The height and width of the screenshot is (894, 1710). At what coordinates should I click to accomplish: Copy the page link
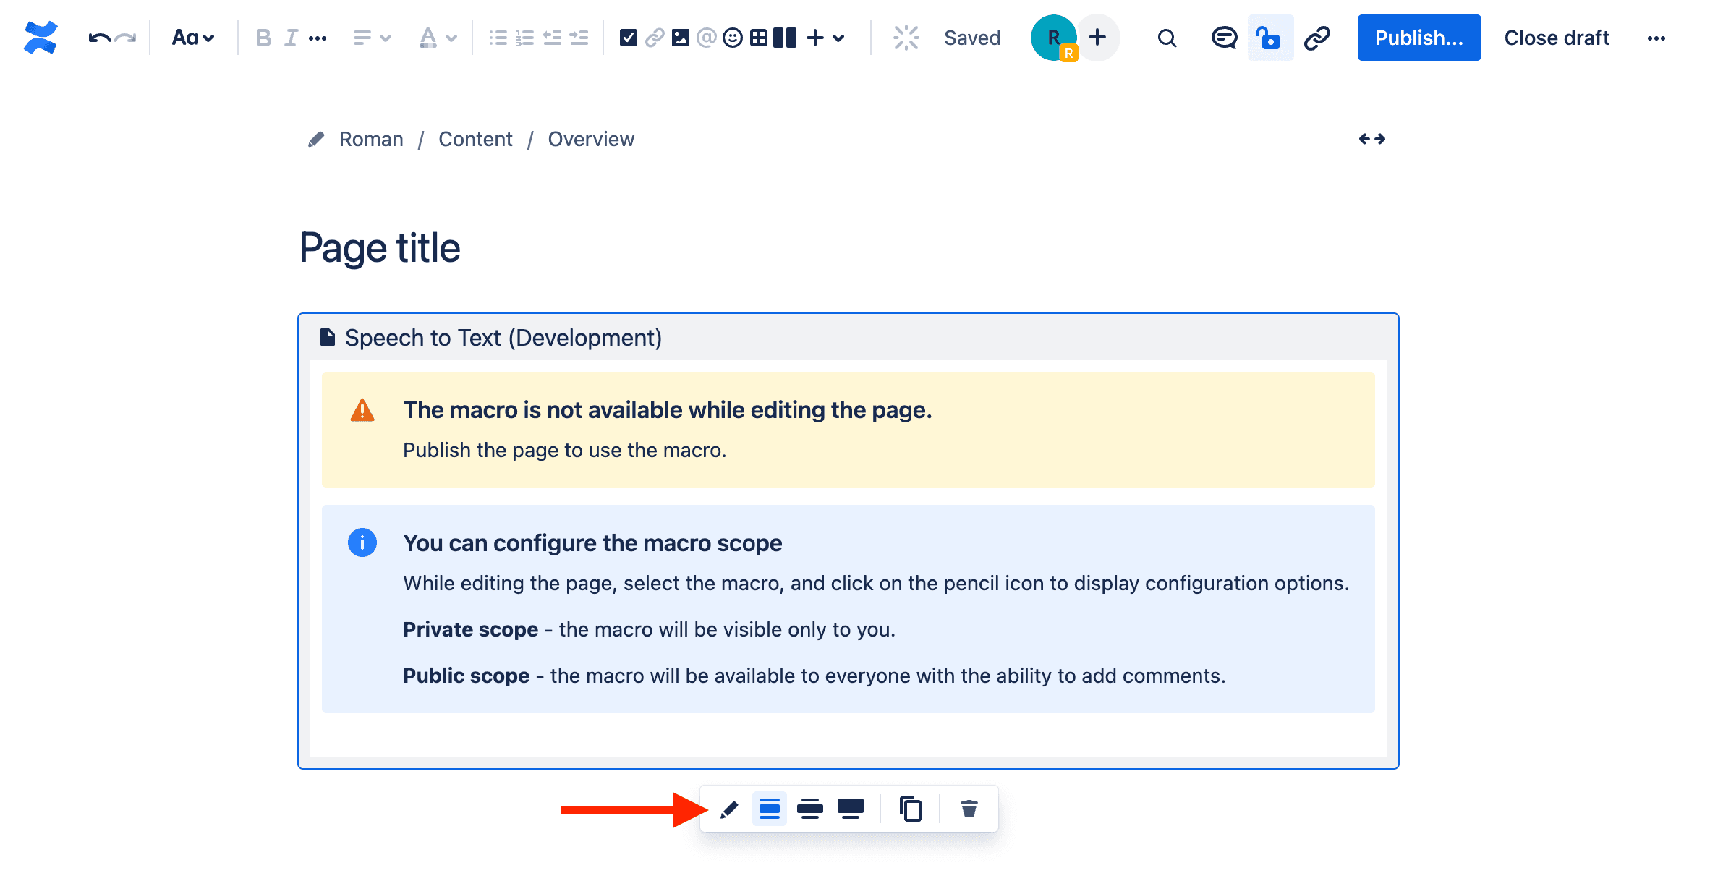pos(1317,38)
